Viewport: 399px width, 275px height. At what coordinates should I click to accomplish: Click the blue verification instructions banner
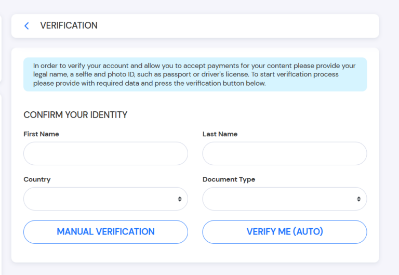(x=195, y=74)
